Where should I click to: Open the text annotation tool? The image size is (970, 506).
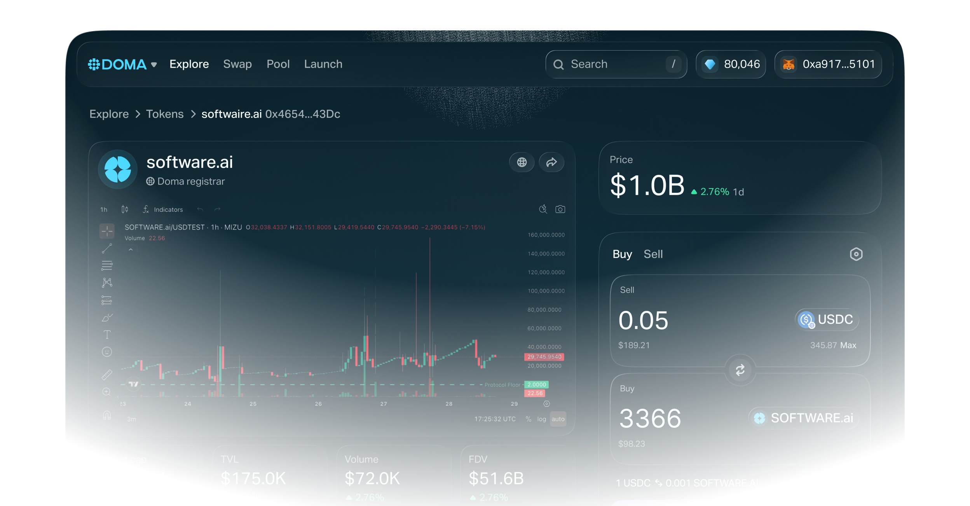pos(107,334)
